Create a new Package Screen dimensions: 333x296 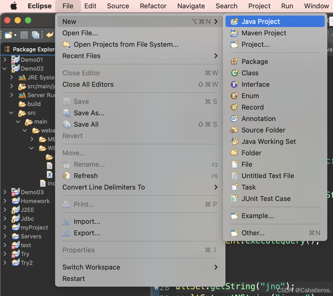coord(255,62)
